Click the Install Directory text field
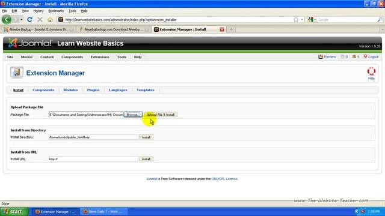 (93, 137)
